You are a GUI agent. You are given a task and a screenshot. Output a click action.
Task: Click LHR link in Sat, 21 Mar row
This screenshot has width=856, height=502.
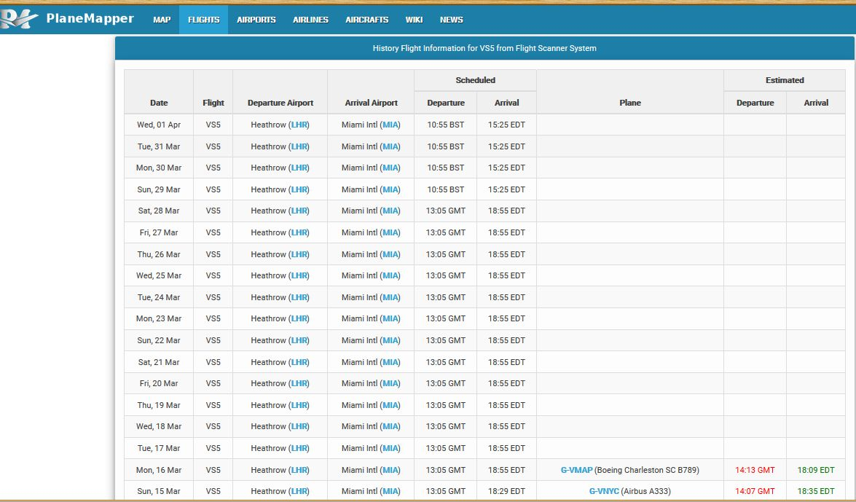(x=299, y=362)
